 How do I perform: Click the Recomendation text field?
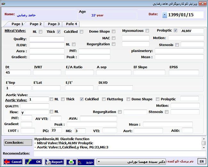120,154
